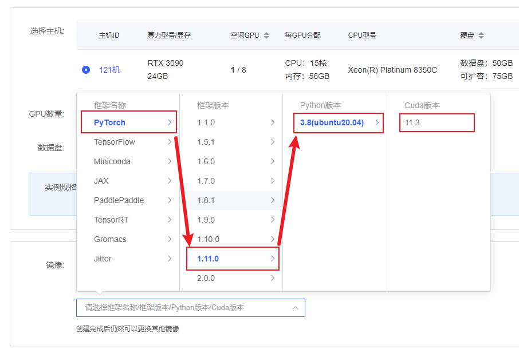Expand the Miniconda framework option
The width and height of the screenshot is (519, 353).
pos(112,161)
